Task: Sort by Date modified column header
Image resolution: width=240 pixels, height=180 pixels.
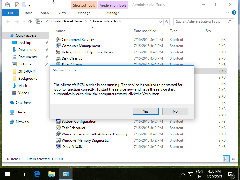Action: (150, 31)
